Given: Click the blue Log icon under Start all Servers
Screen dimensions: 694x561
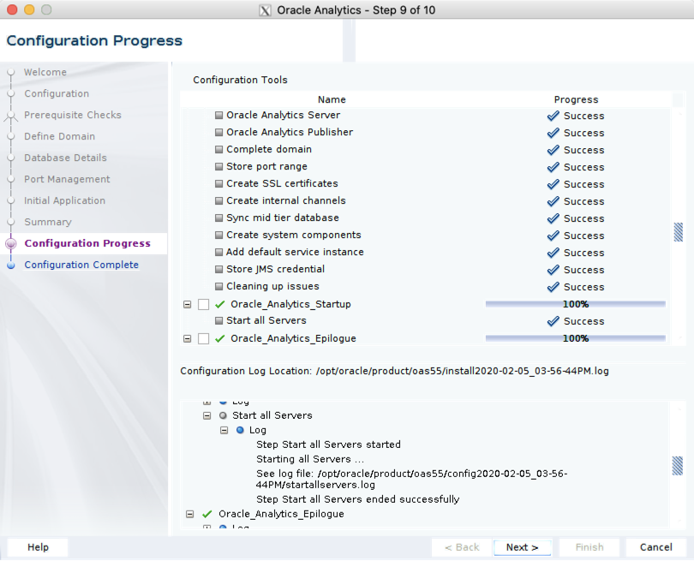Looking at the screenshot, I should pos(241,430).
